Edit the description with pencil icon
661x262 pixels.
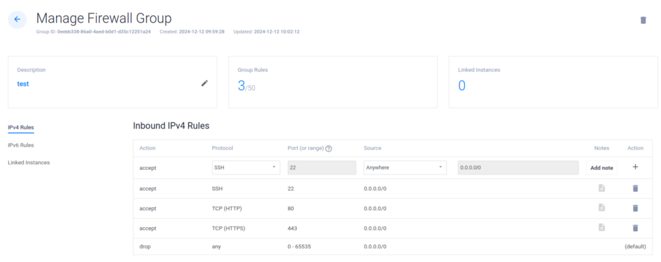click(x=205, y=83)
